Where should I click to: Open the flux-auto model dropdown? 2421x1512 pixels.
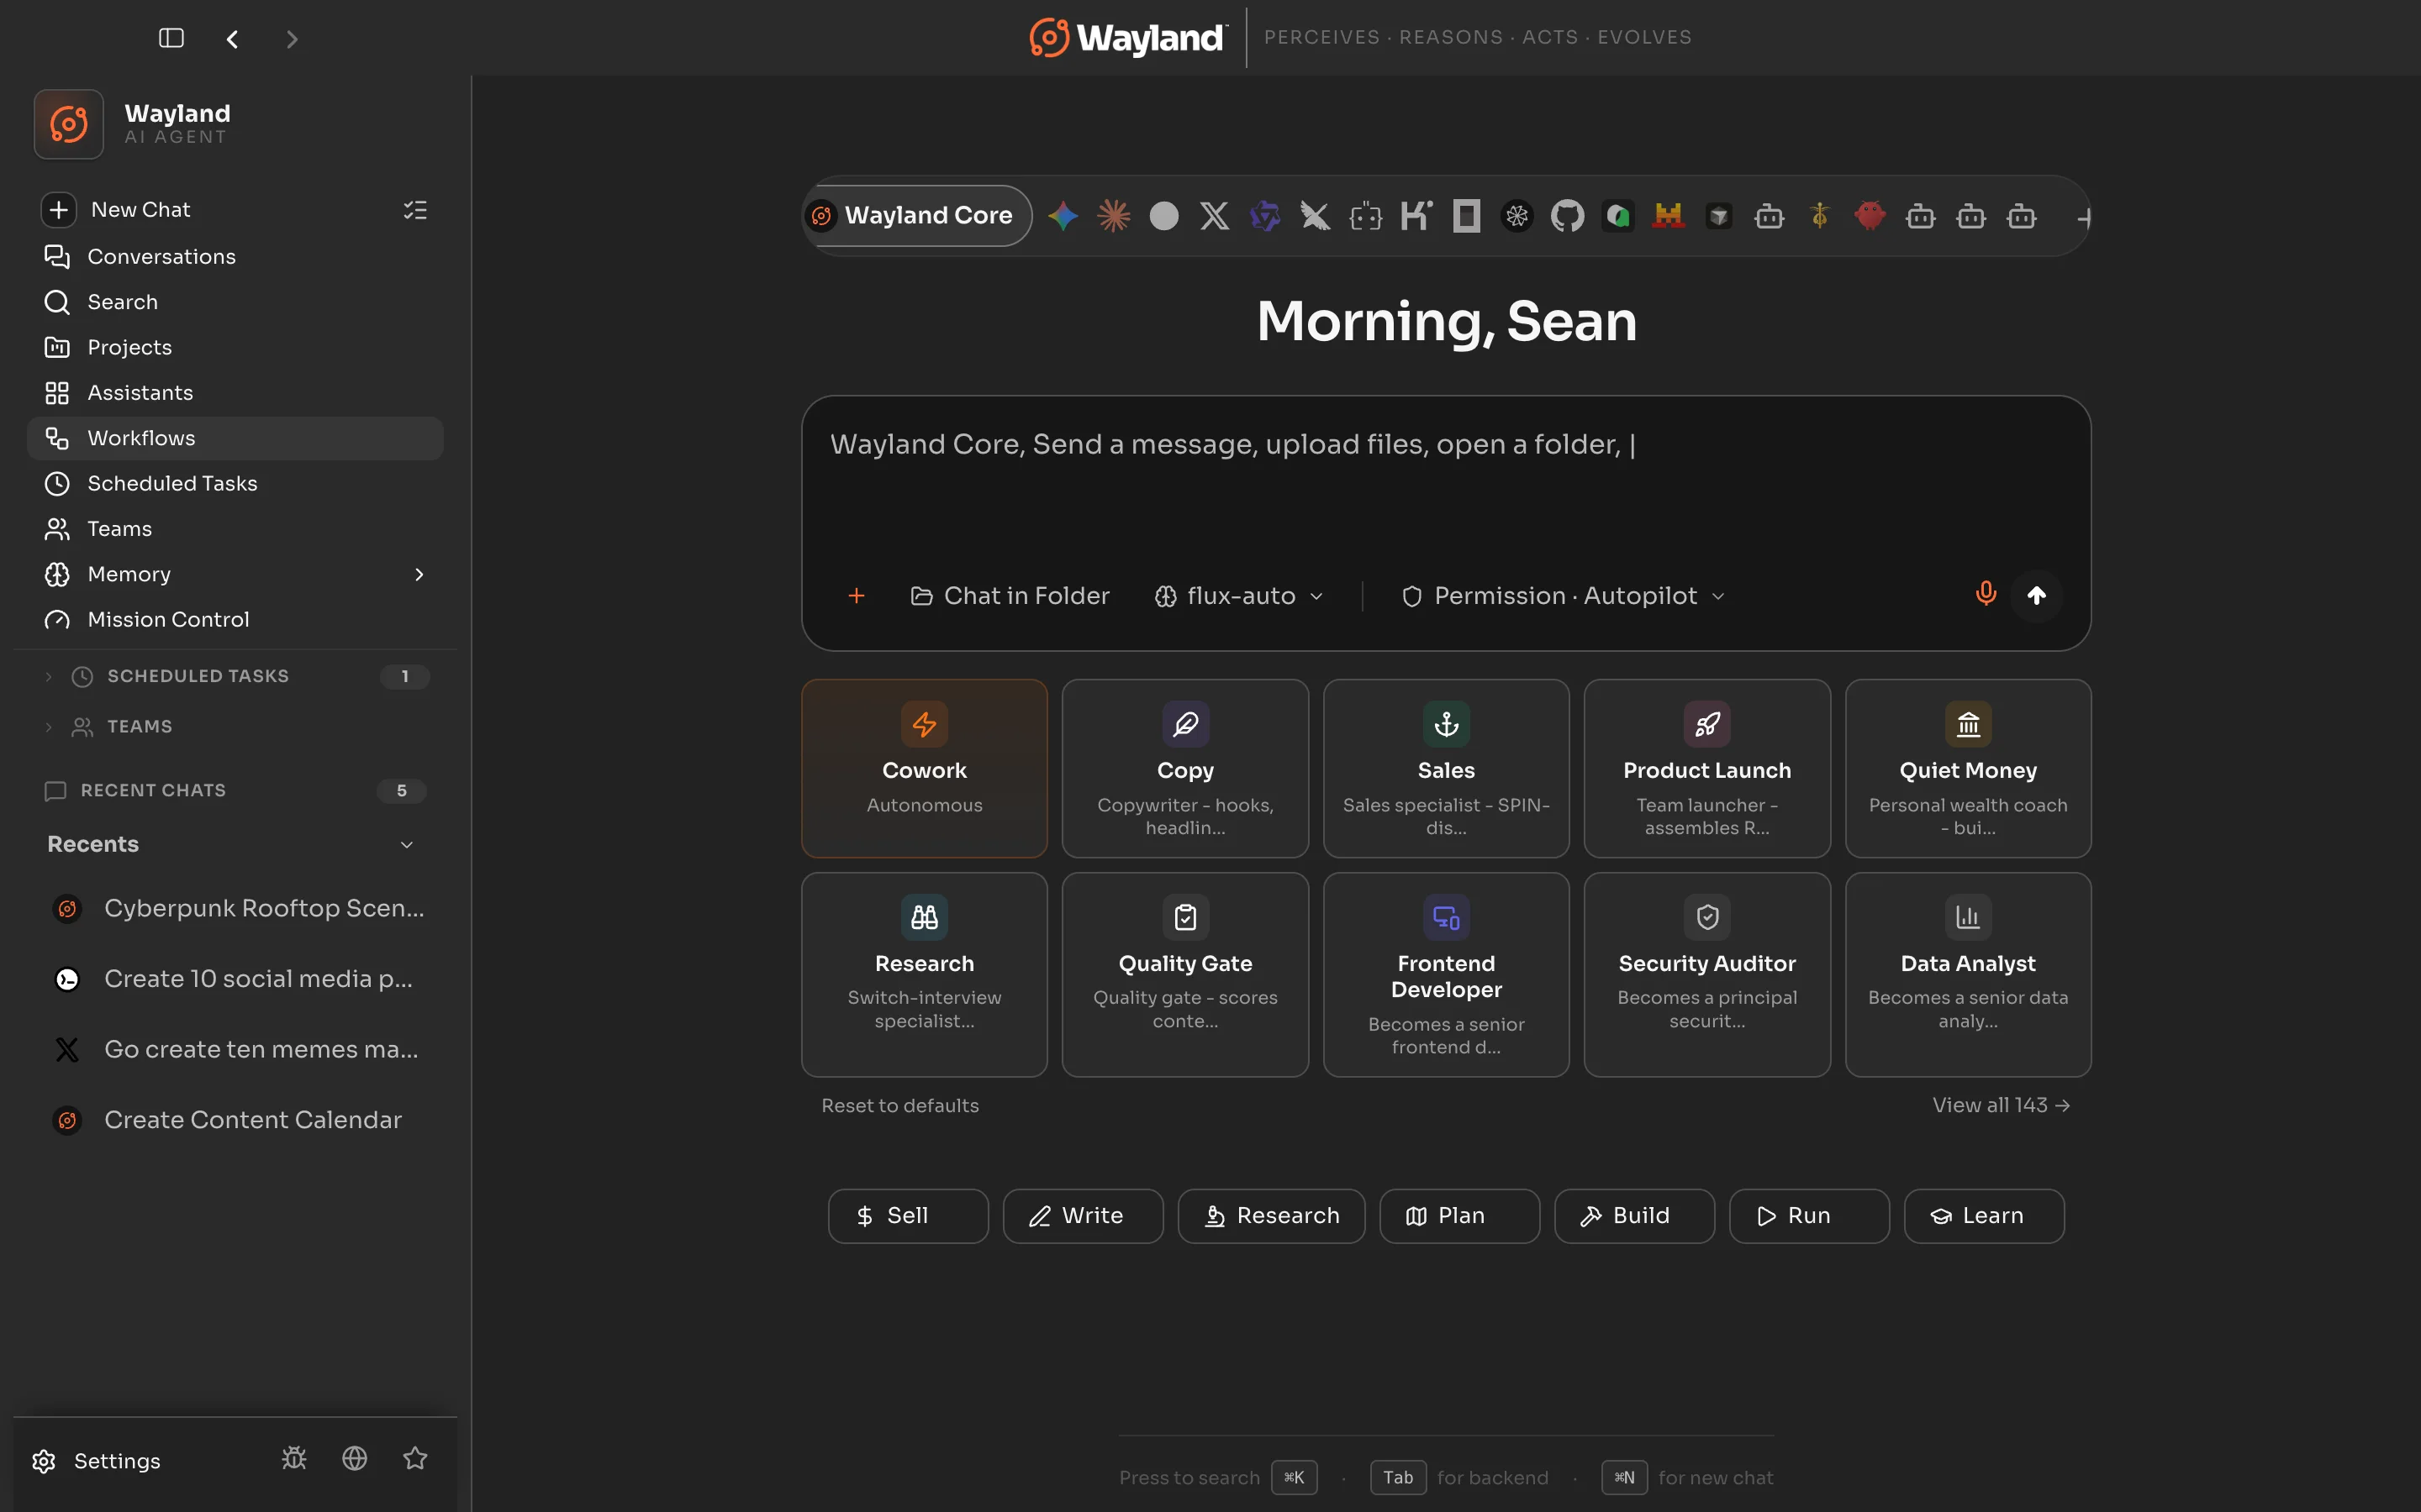(1240, 596)
